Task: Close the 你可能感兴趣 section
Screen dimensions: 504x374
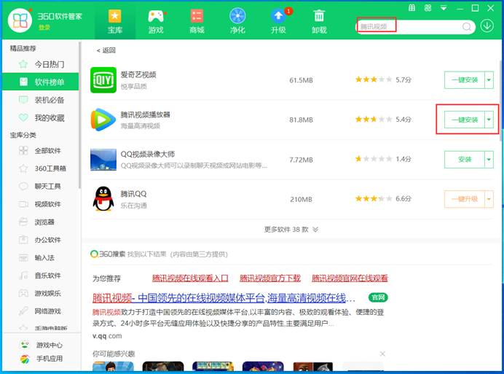Action: pyautogui.click(x=382, y=354)
